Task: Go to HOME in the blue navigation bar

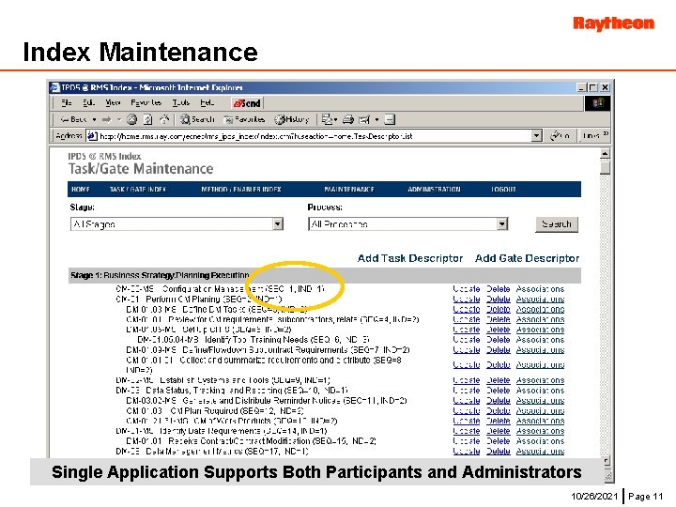Action: tap(81, 190)
